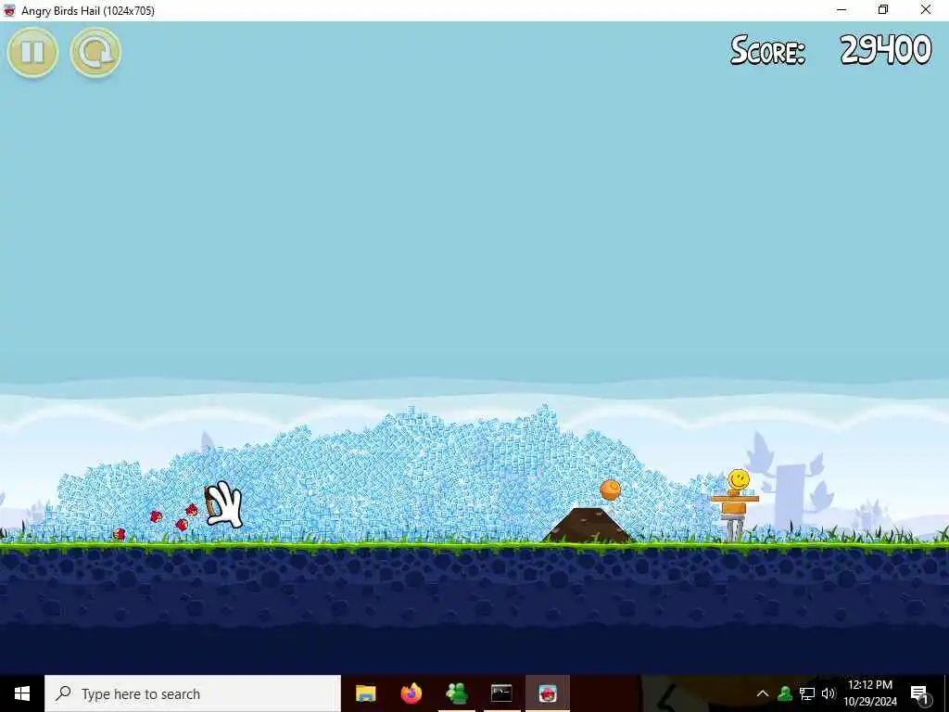Screen dimensions: 949x712
Task: Minimize the Angry Birds Hail window
Action: tap(841, 9)
